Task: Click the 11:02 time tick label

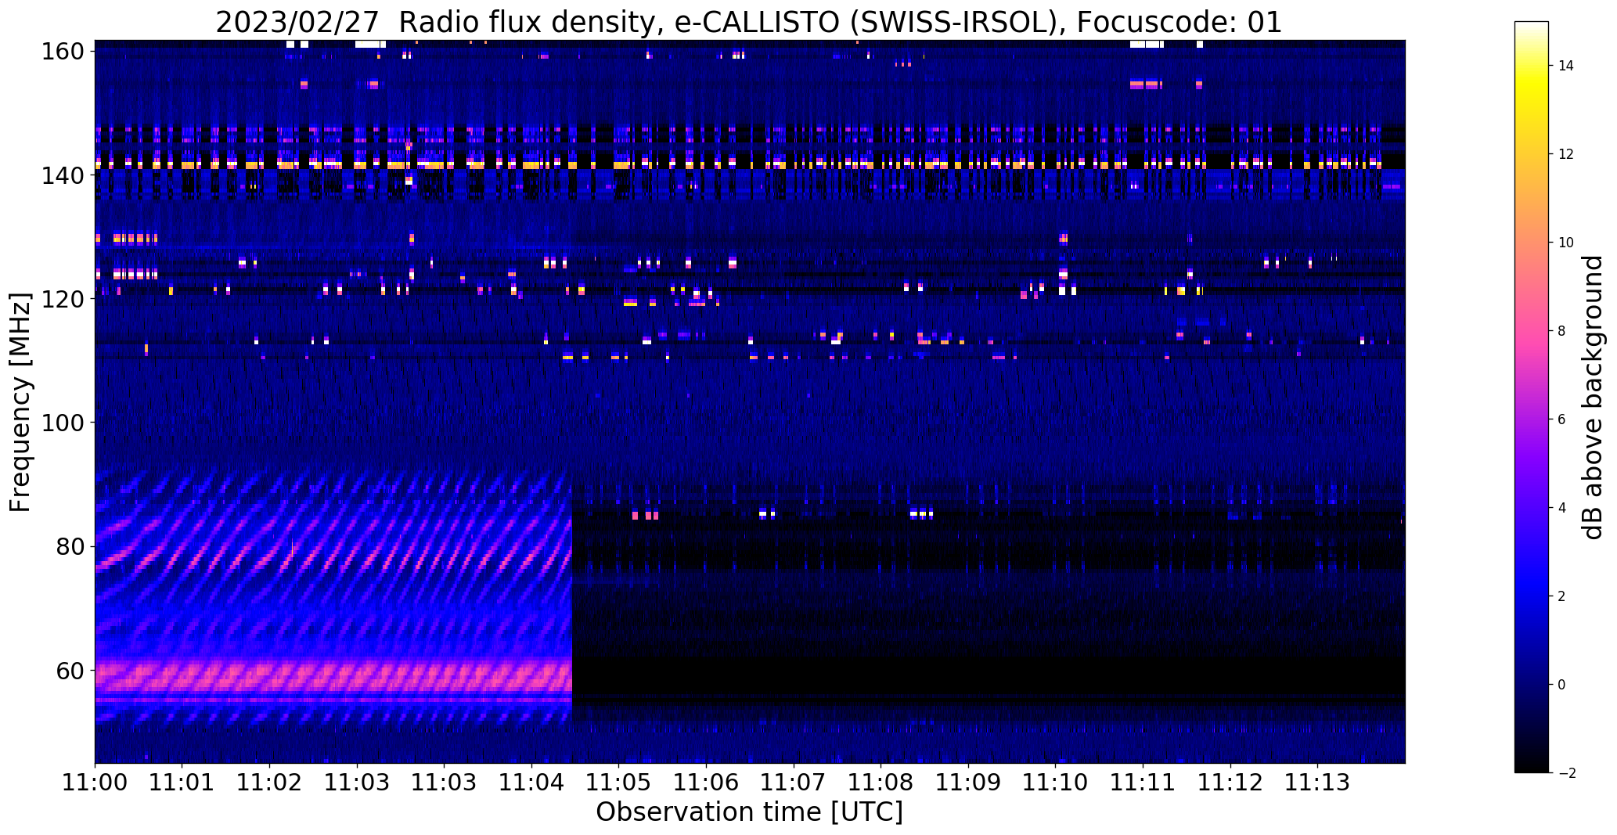Action: tap(270, 782)
